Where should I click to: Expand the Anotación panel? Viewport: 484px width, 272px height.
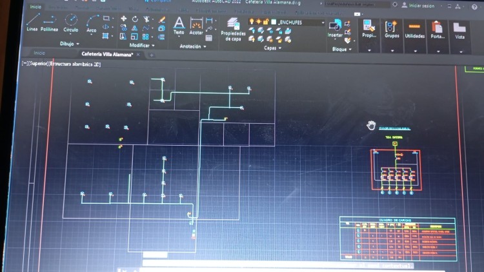[193, 46]
